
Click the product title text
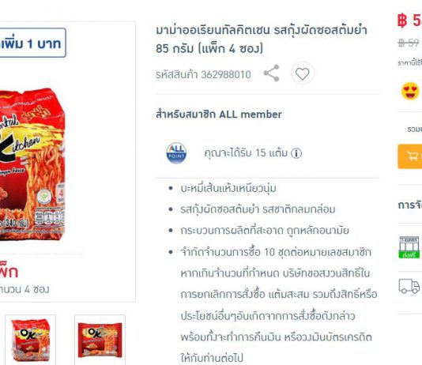tap(262, 40)
